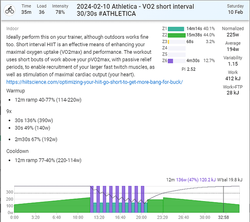This screenshot has width=250, height=222.
Task: Click the first purple interval bar in chart
Action: click(x=91, y=199)
